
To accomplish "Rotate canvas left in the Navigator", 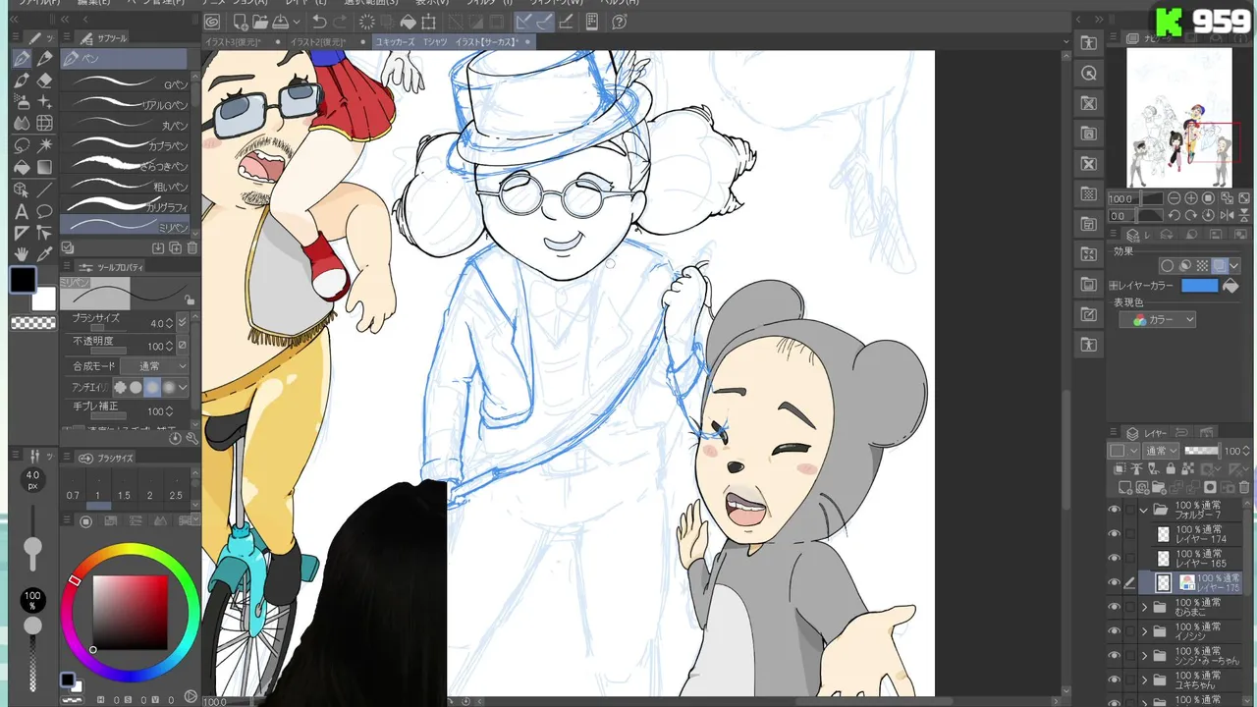I will pos(1173,215).
